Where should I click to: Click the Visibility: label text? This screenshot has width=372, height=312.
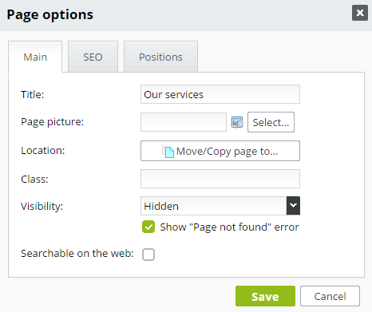42,207
